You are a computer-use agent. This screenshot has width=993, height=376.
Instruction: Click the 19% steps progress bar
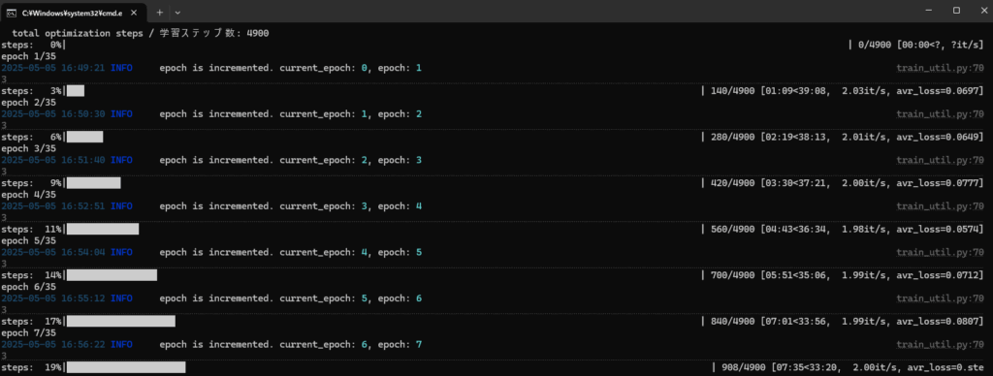pyautogui.click(x=126, y=367)
